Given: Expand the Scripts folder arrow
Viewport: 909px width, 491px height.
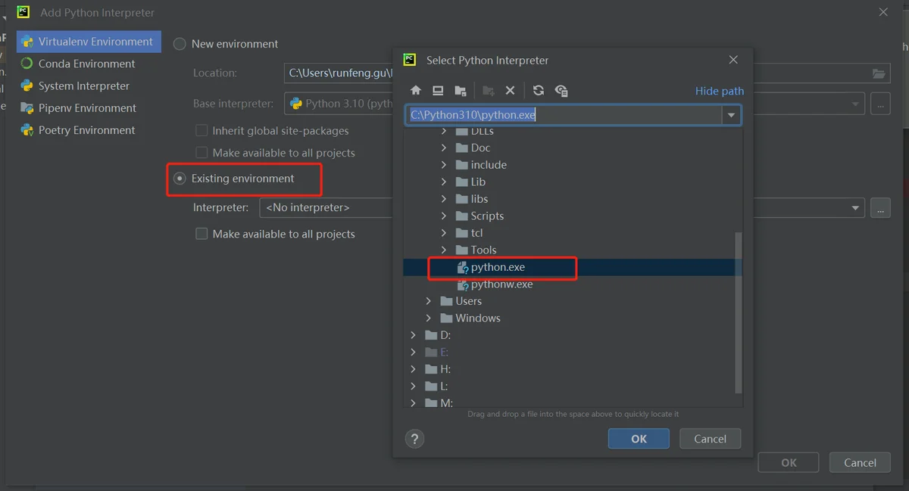Looking at the screenshot, I should (444, 216).
